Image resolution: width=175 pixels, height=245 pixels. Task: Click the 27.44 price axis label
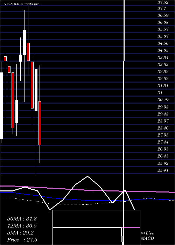coord(163,142)
